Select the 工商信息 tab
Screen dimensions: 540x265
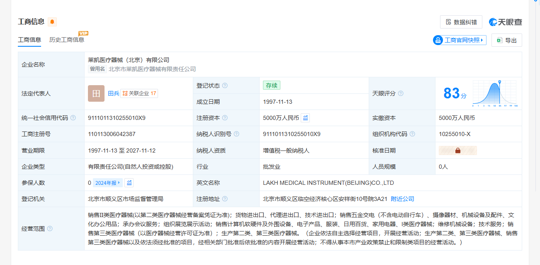29,40
